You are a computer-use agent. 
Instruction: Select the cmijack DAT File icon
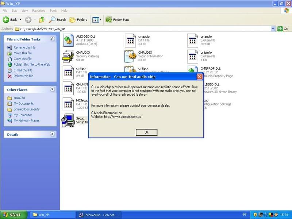(68, 72)
